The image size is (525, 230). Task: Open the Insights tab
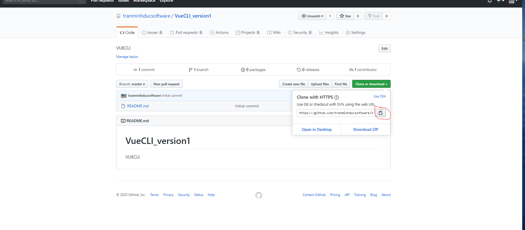pos(329,32)
